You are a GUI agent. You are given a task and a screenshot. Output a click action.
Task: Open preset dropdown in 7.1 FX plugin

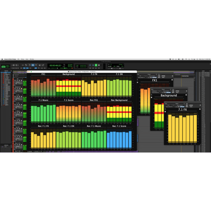[x=180, y=105]
